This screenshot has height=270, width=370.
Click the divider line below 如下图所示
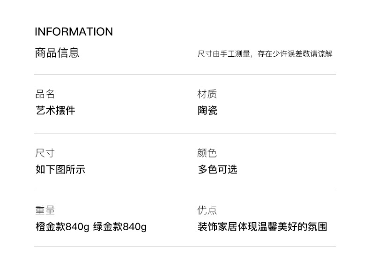[x=185, y=191]
